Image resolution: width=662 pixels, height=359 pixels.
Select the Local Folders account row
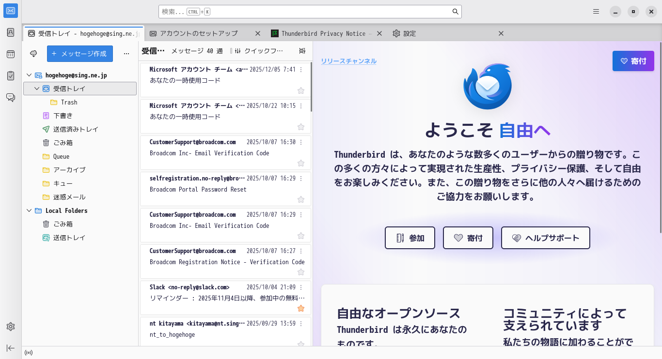[80, 210]
